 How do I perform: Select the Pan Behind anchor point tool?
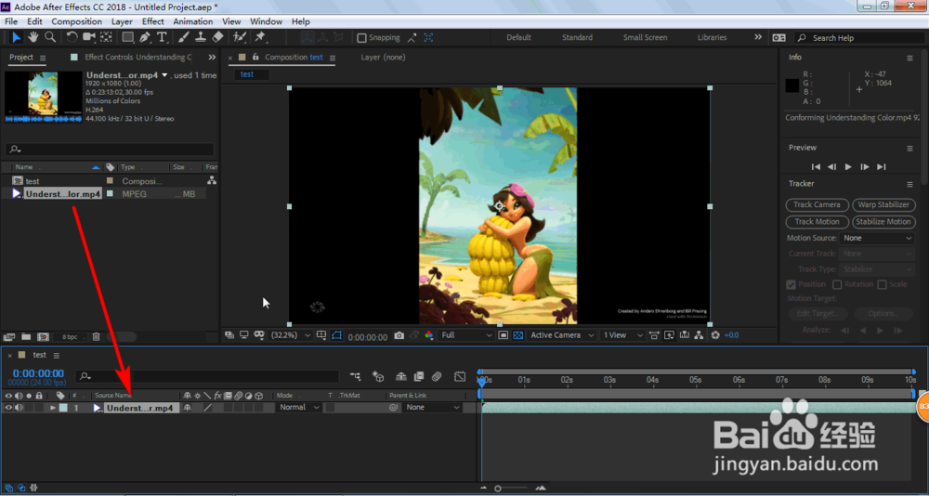click(106, 37)
